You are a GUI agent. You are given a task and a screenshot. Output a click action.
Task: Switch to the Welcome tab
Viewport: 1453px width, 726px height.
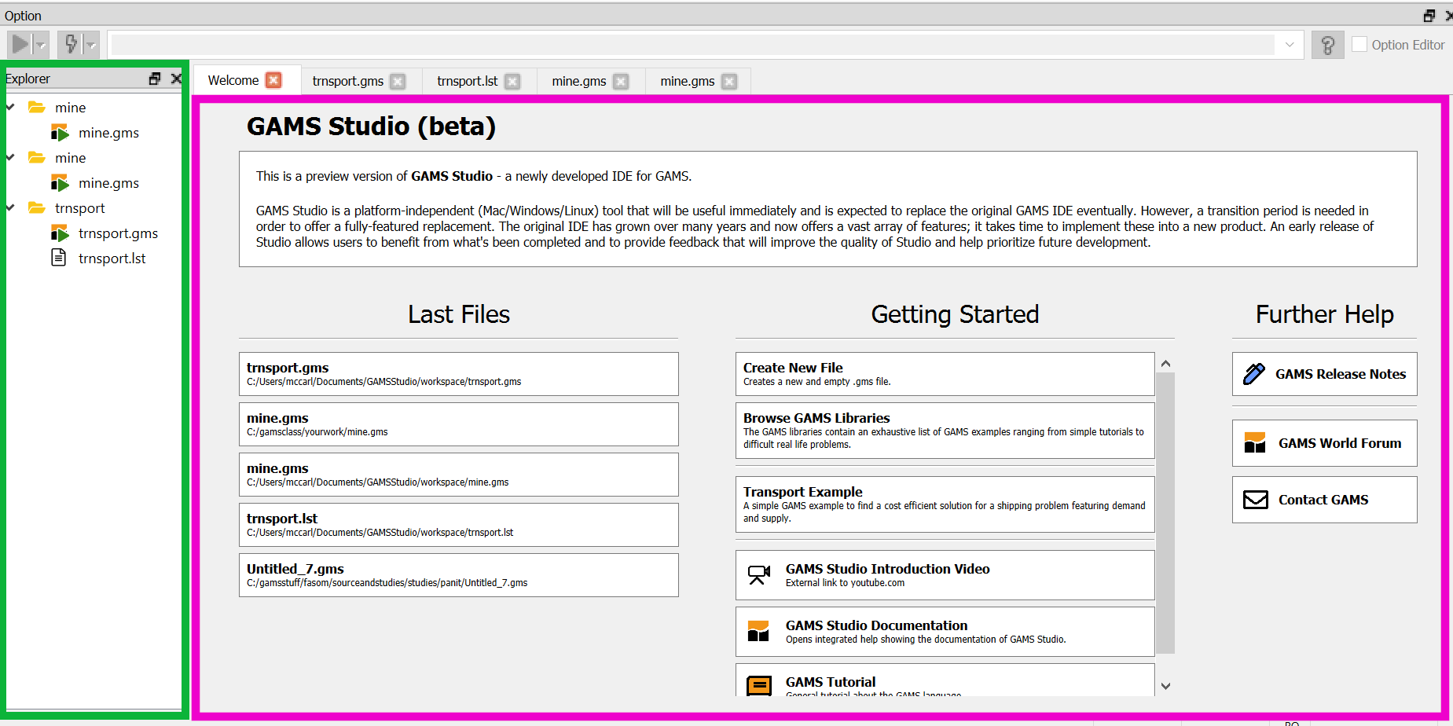click(x=233, y=80)
